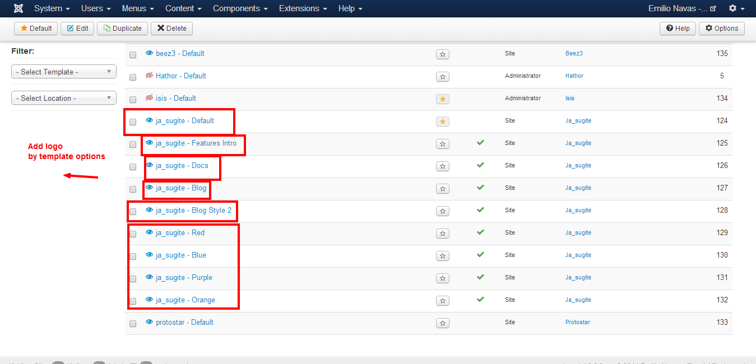Click star button for ja_sugite - Blue
756x364 pixels.
(443, 256)
